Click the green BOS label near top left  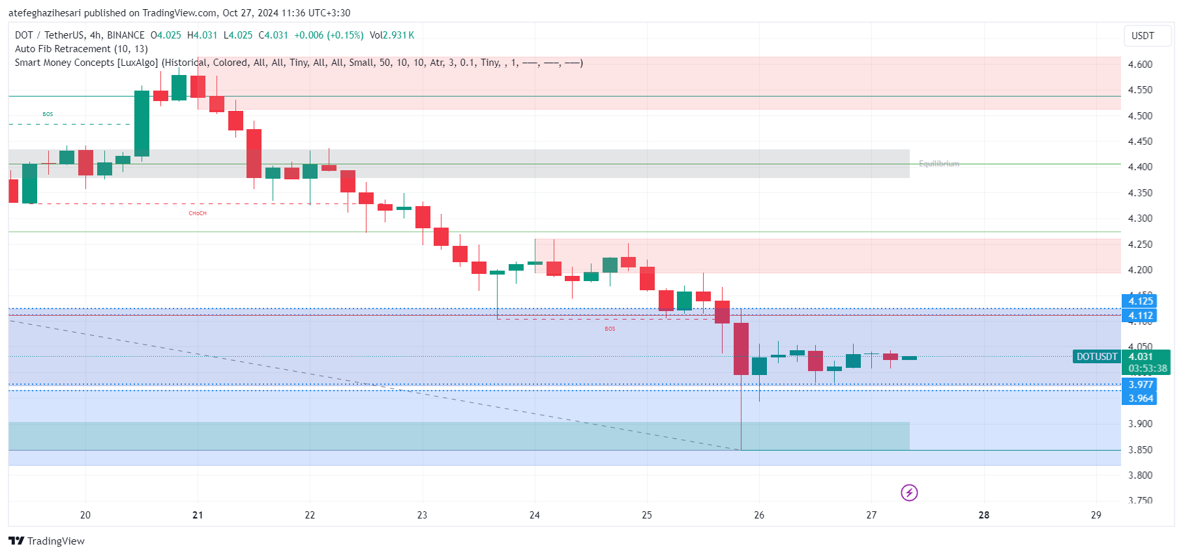[48, 114]
